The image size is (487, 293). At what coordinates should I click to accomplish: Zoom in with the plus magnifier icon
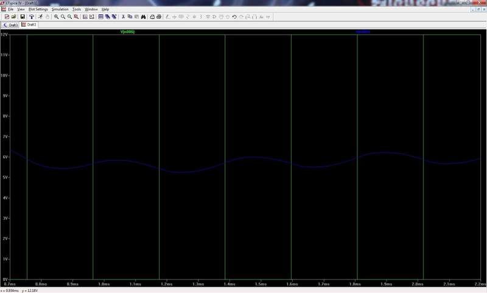56,17
